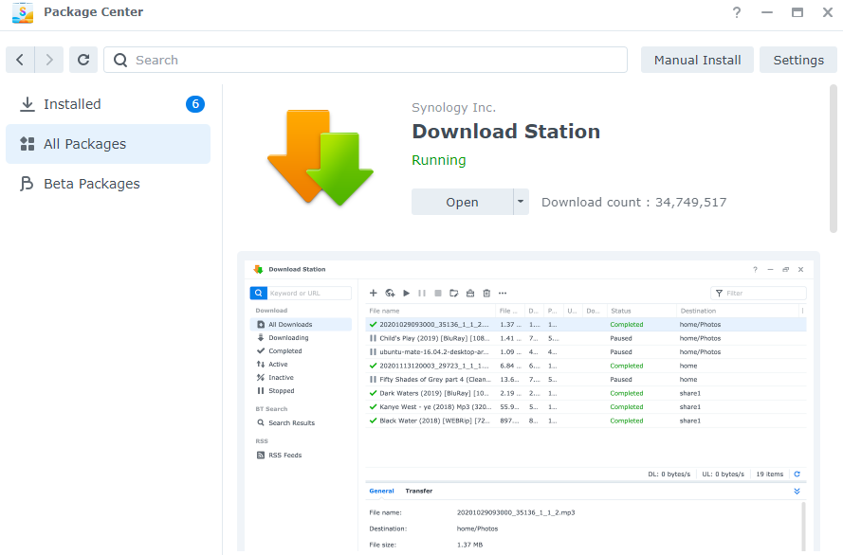Image resolution: width=843 pixels, height=555 pixels.
Task: Click the blue badge showing 6
Action: [195, 104]
